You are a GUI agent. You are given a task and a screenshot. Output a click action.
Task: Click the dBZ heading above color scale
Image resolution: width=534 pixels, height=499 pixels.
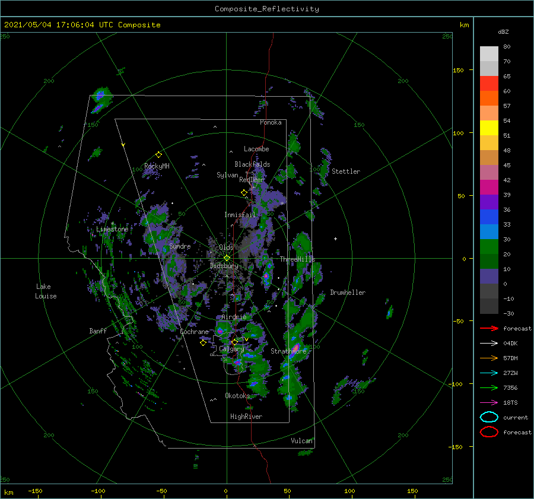503,31
